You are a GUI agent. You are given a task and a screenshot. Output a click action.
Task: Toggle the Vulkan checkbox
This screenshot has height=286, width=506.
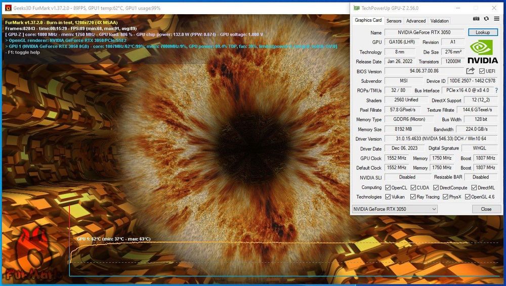pyautogui.click(x=388, y=197)
